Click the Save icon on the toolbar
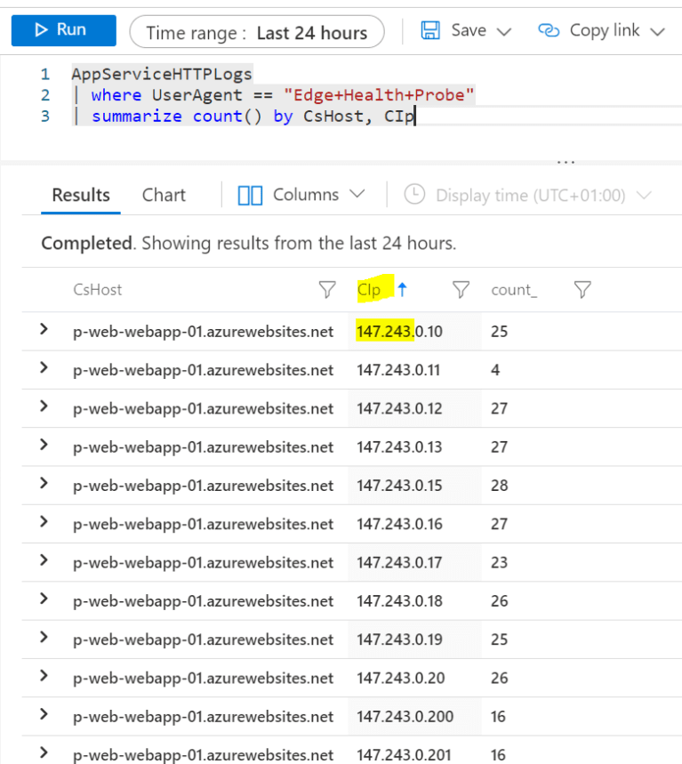The height and width of the screenshot is (764, 682). pos(433,29)
